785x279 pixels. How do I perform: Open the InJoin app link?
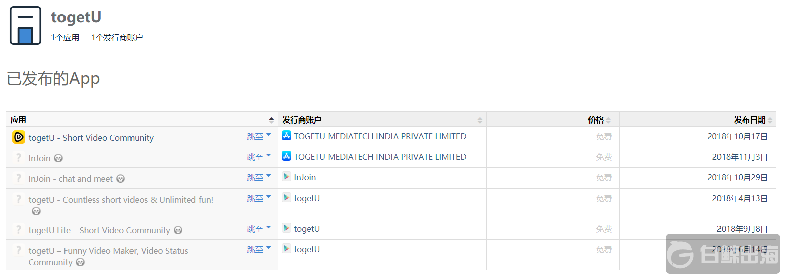coord(40,158)
